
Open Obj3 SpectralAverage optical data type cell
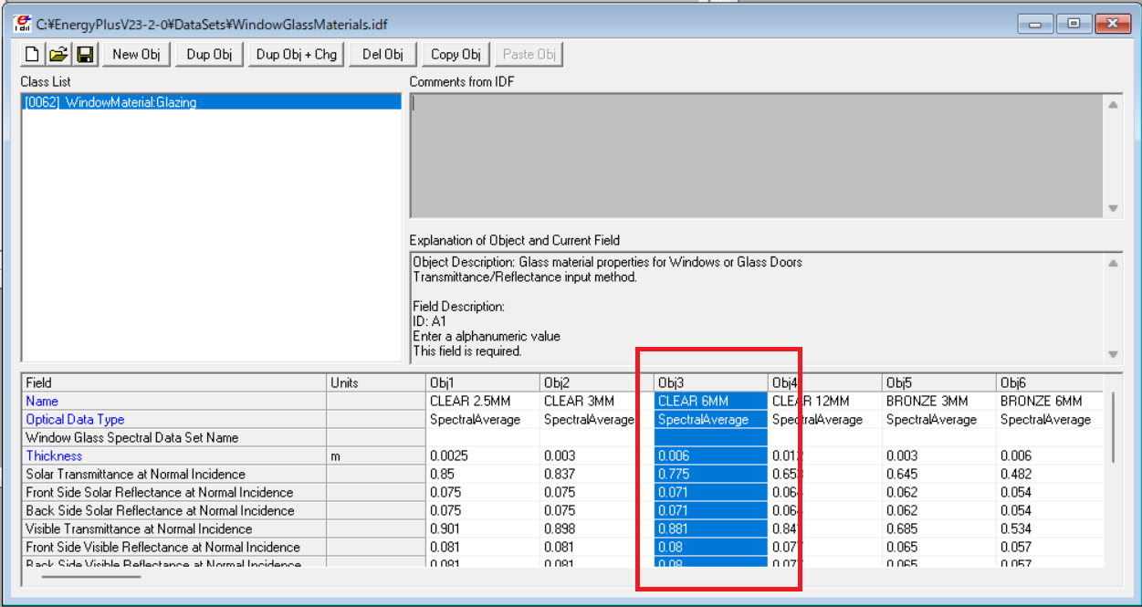711,419
